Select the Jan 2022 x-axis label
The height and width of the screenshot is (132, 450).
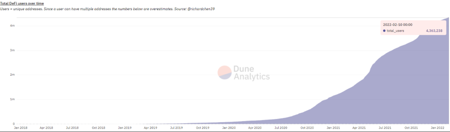[437, 128]
